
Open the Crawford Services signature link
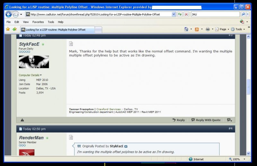click(108, 109)
